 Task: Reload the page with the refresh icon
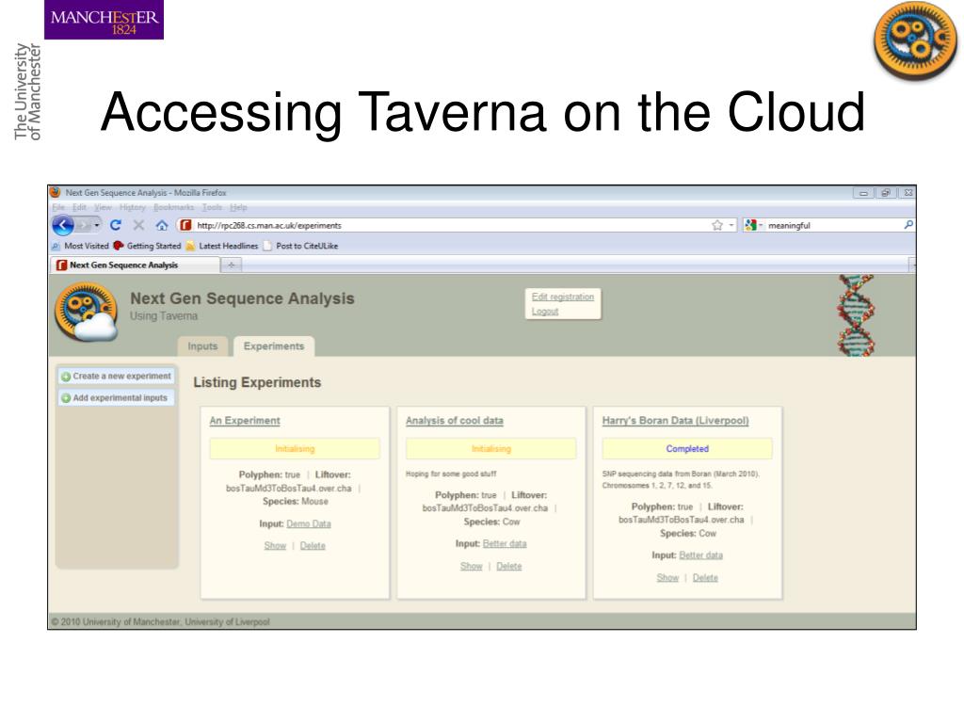click(x=116, y=226)
